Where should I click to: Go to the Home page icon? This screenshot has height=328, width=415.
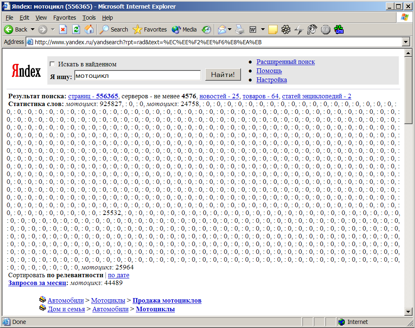pyautogui.click(x=89, y=29)
